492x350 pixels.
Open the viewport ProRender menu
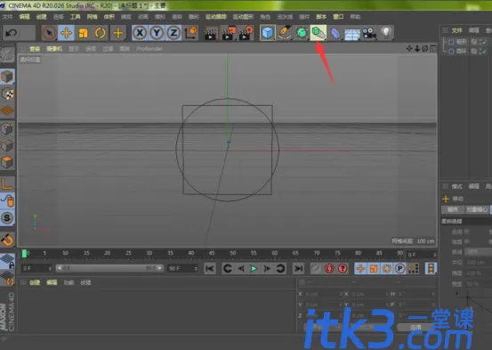[x=149, y=49]
